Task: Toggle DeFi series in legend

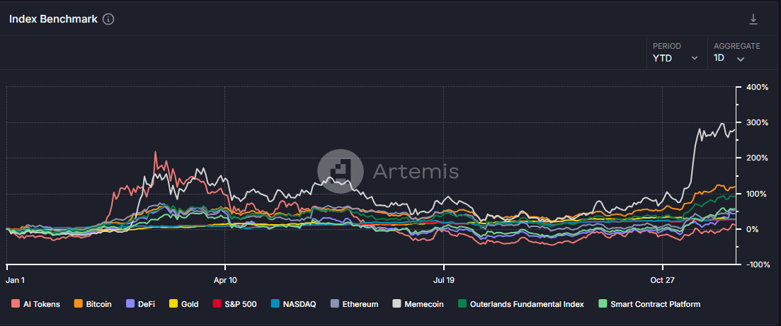Action: [142, 304]
